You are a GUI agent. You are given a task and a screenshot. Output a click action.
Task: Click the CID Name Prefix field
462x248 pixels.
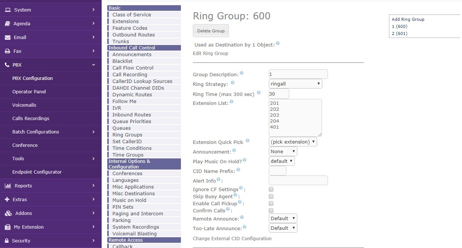[x=277, y=171]
